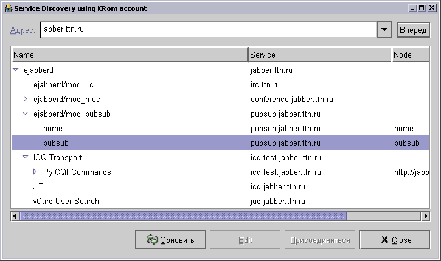Select the ejabberd/mod_irc item

(x=63, y=85)
